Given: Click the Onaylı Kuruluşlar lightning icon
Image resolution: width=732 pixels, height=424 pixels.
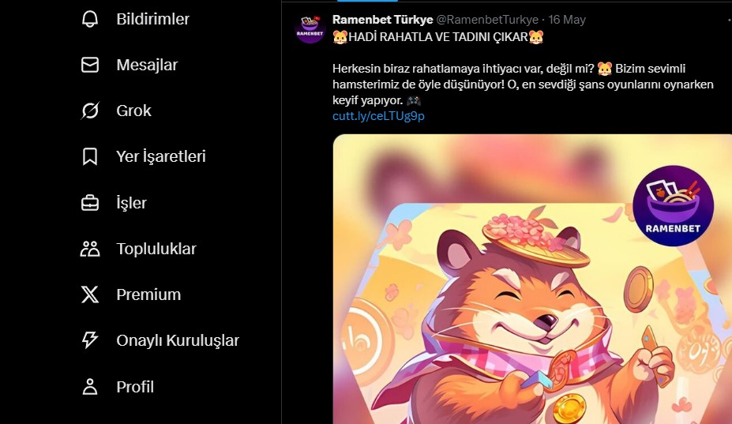Looking at the screenshot, I should click(90, 340).
